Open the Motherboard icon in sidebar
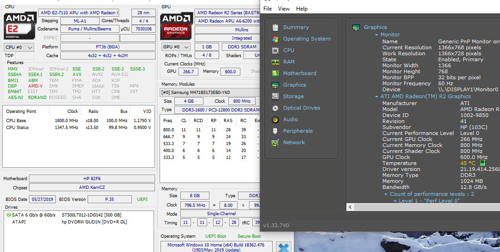 [275, 73]
